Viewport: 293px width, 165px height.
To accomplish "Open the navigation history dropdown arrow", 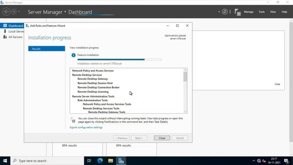I will [x=19, y=12].
